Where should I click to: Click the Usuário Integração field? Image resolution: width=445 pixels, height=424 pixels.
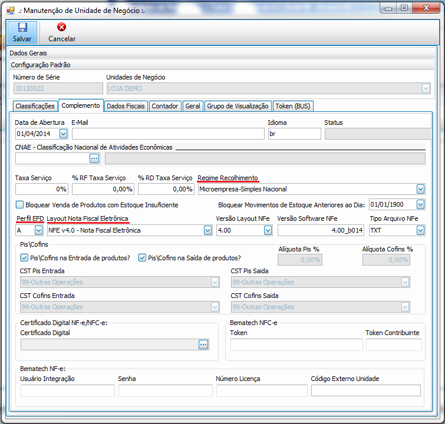[68, 390]
